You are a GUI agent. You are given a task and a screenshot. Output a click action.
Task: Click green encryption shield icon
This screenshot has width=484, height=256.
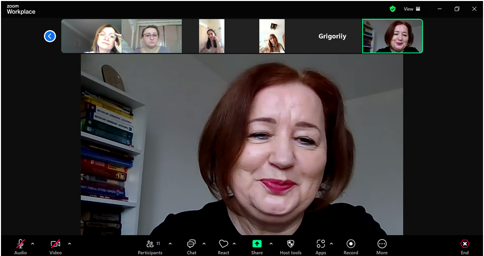pos(392,9)
